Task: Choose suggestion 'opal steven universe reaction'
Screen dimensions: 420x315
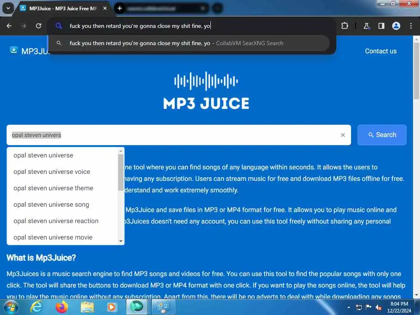Action: tap(62, 221)
